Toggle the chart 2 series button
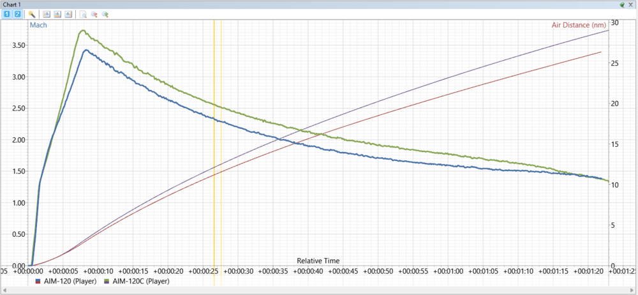The image size is (638, 295). [x=17, y=14]
